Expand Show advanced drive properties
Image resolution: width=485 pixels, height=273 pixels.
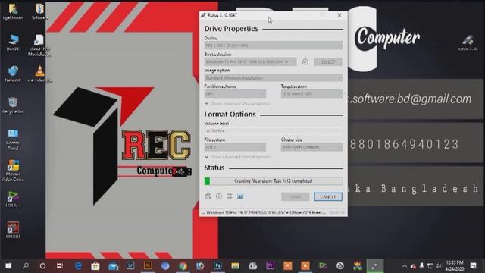237,103
